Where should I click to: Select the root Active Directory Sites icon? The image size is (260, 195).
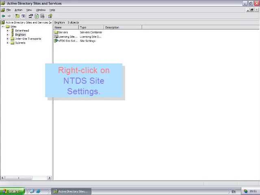(3, 22)
